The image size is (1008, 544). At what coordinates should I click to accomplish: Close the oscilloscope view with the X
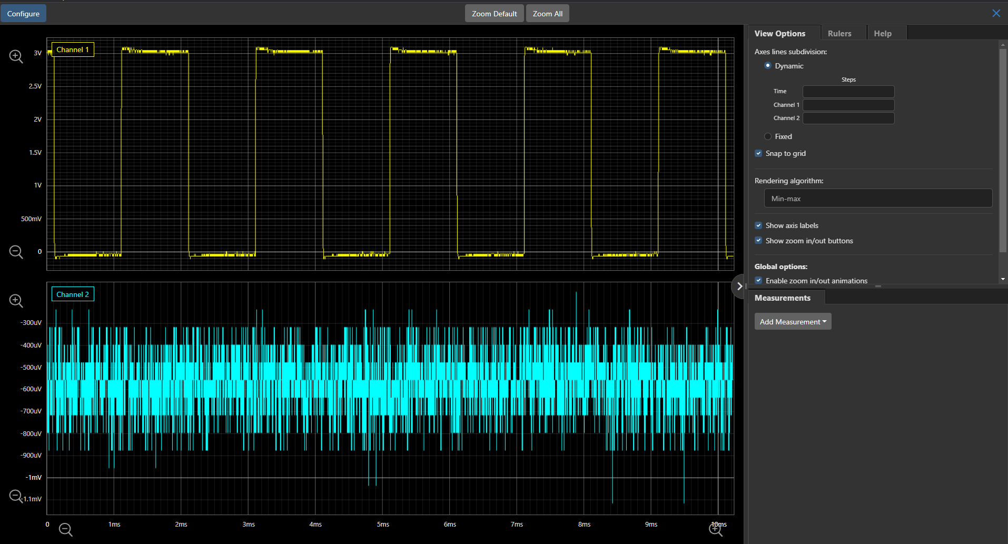tap(996, 13)
